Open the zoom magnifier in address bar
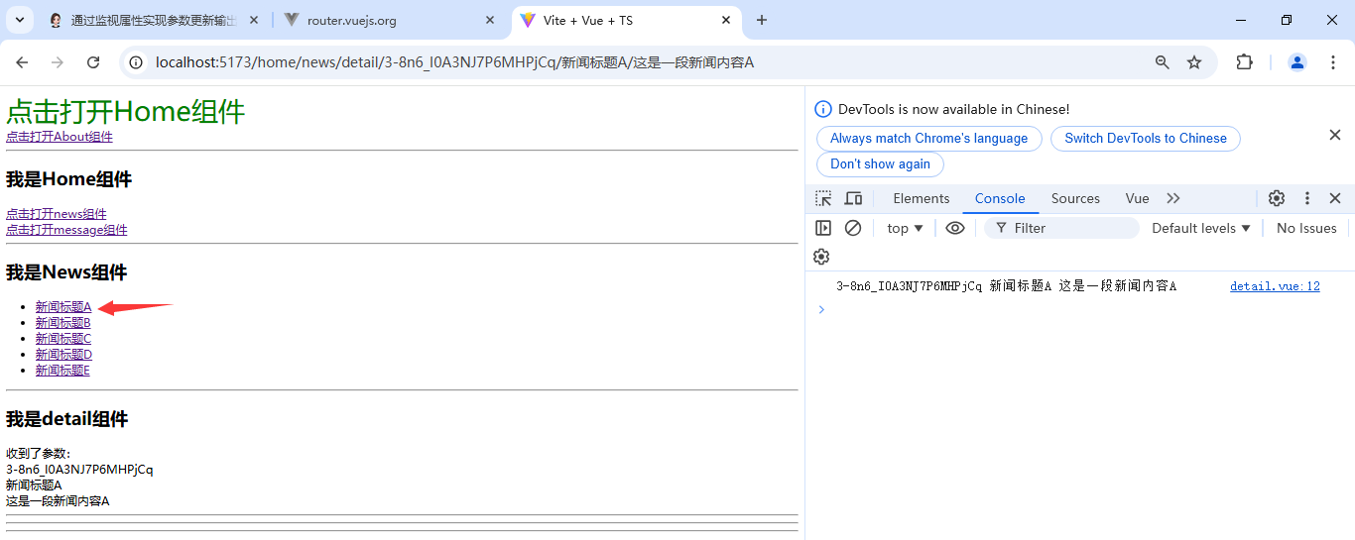The image size is (1355, 540). [x=1163, y=62]
